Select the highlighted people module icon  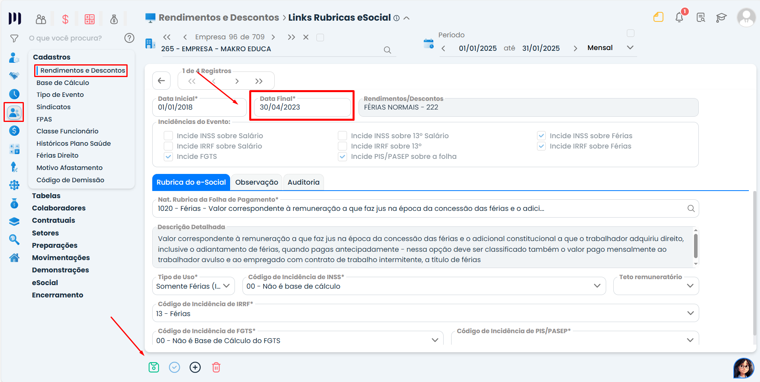point(14,112)
